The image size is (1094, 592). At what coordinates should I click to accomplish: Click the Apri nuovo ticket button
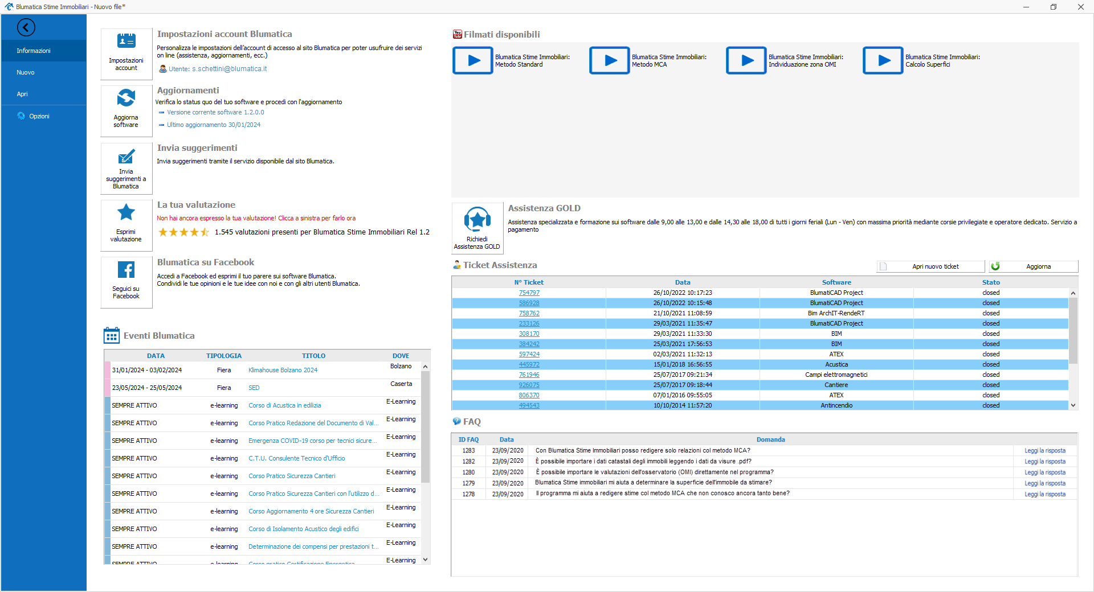(930, 266)
